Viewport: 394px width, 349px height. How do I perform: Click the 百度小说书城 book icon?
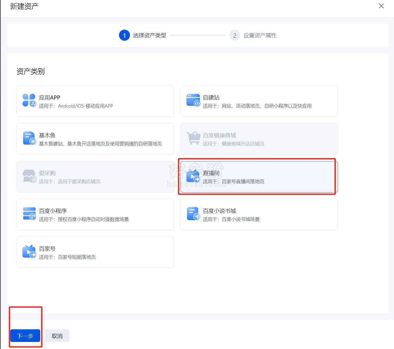pyautogui.click(x=193, y=214)
